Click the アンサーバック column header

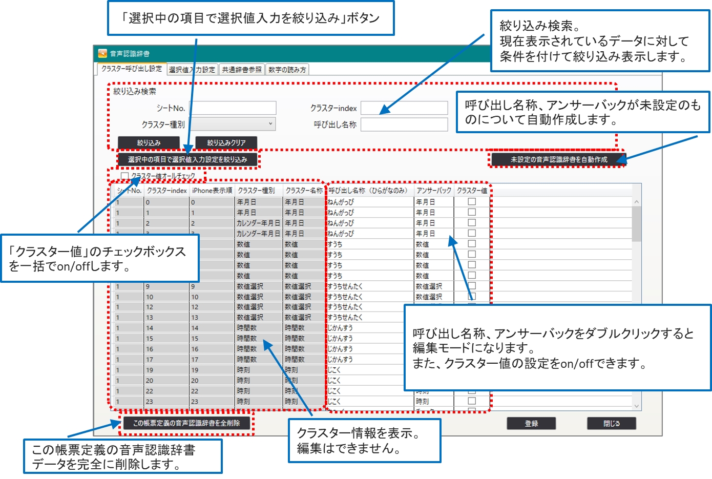click(434, 191)
